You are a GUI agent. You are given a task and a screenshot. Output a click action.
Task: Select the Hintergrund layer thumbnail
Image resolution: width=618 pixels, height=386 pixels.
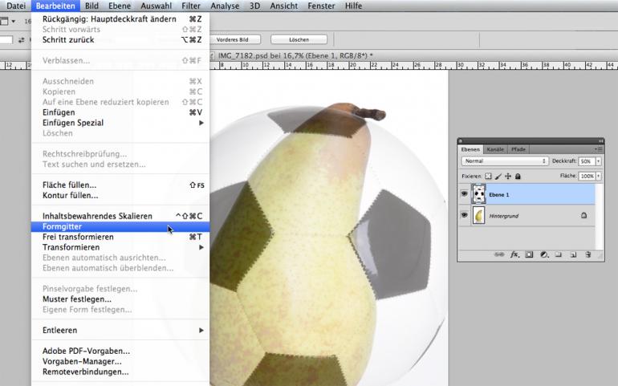tap(478, 216)
